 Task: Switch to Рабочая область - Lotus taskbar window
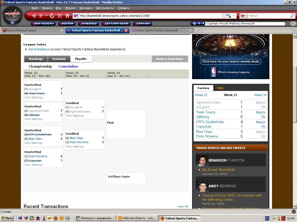point(137,218)
